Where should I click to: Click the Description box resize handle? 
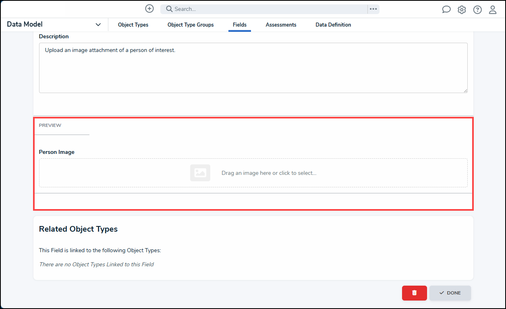point(465,91)
